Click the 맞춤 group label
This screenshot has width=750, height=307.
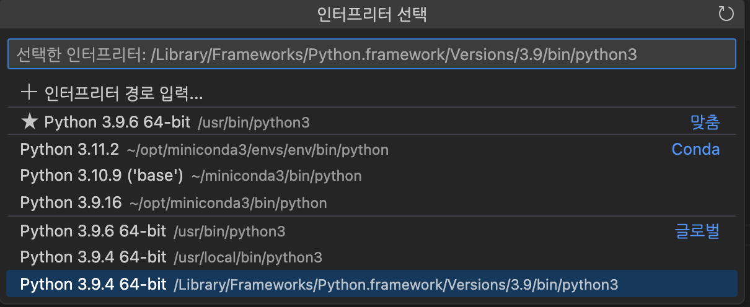coord(705,122)
